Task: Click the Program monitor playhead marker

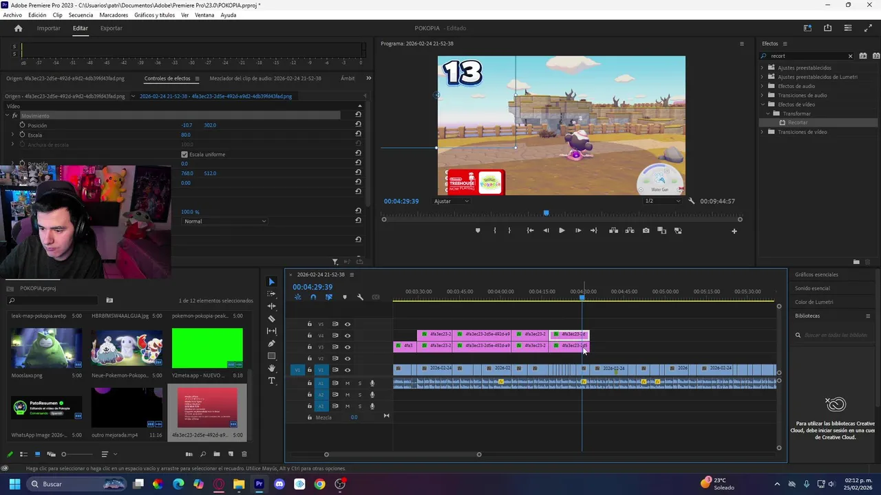Action: 546,213
